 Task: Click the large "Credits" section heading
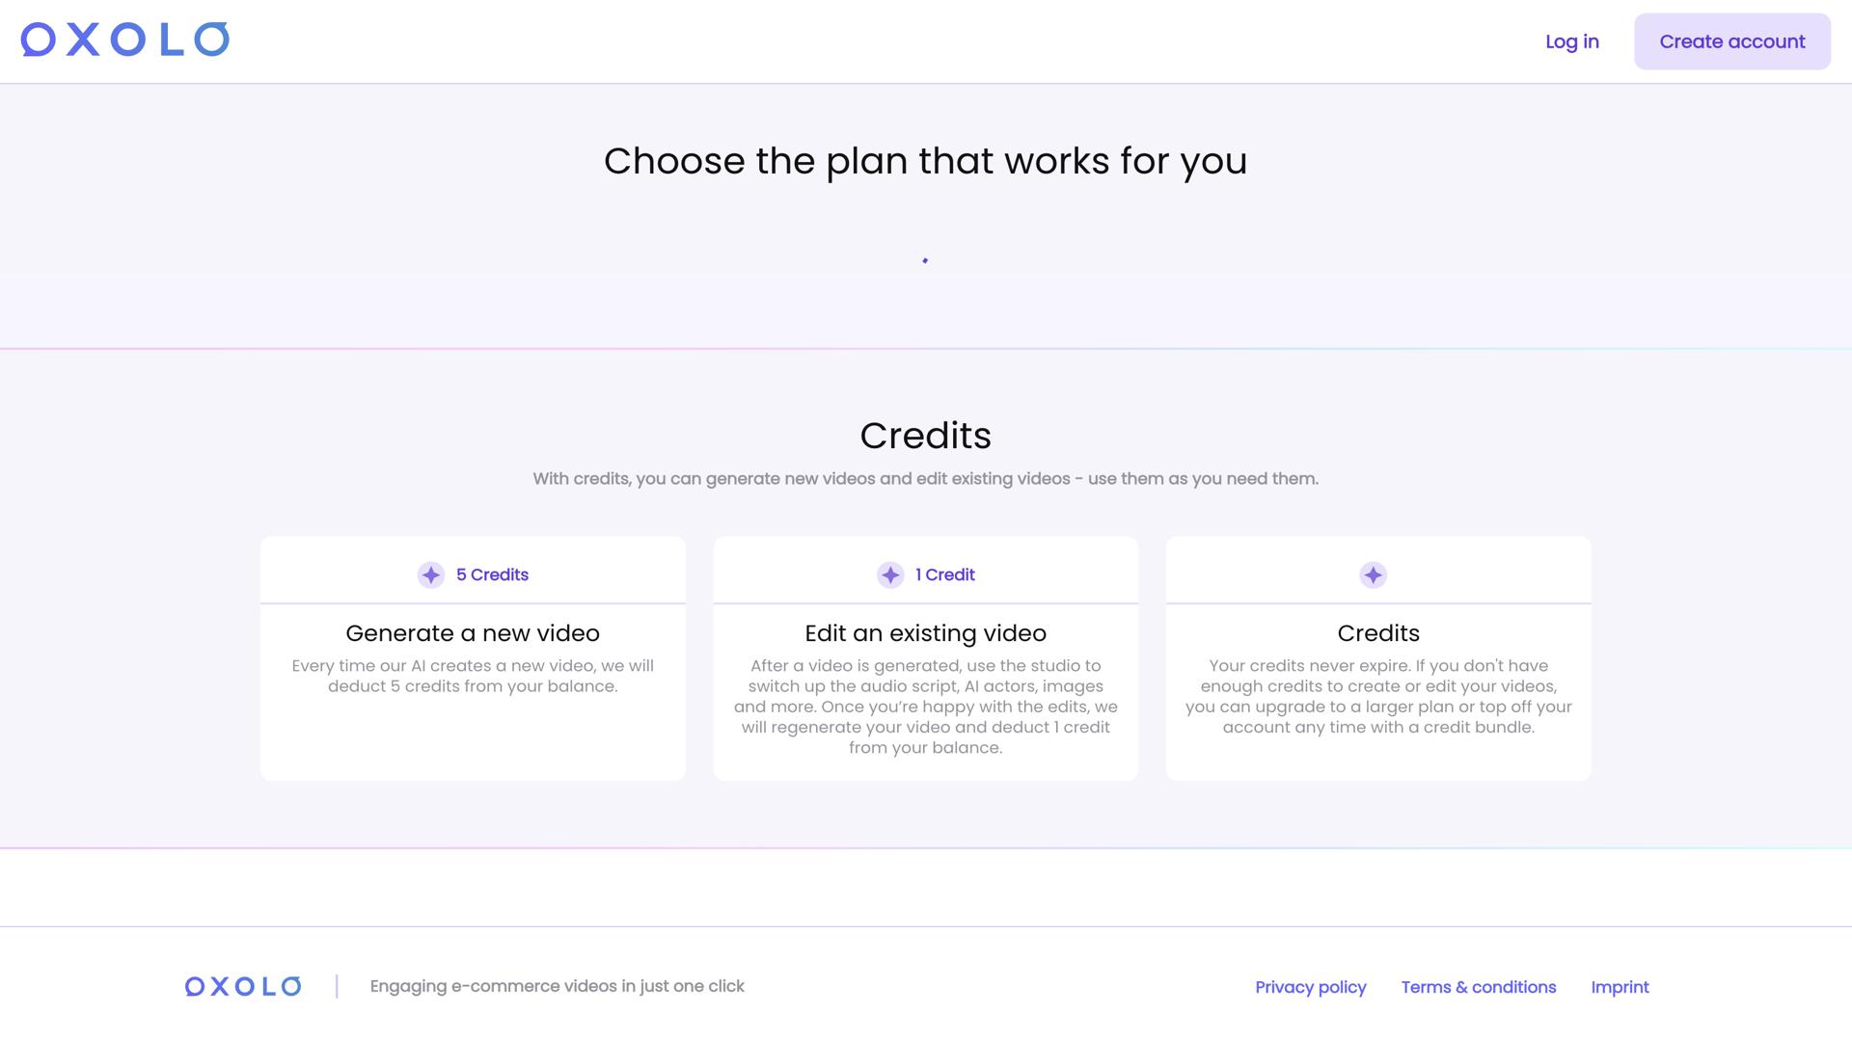point(925,436)
